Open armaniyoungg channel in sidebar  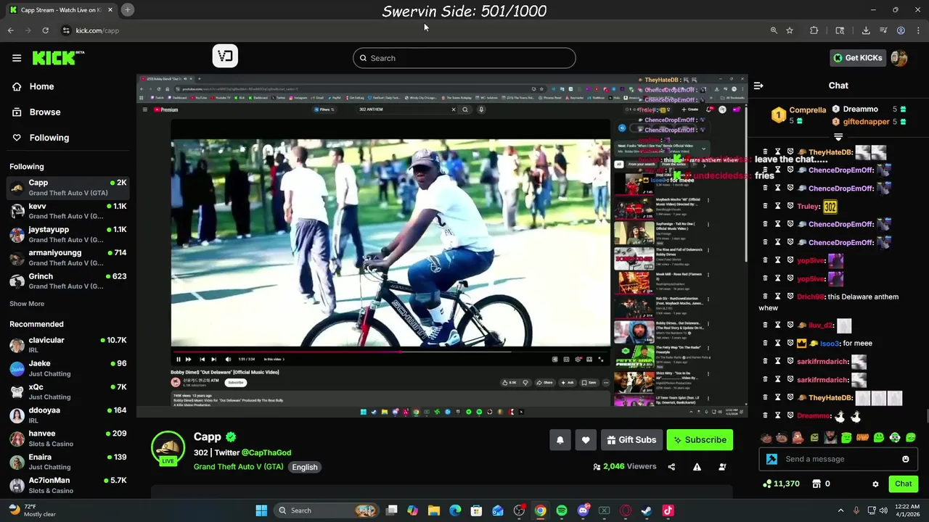pos(68,257)
